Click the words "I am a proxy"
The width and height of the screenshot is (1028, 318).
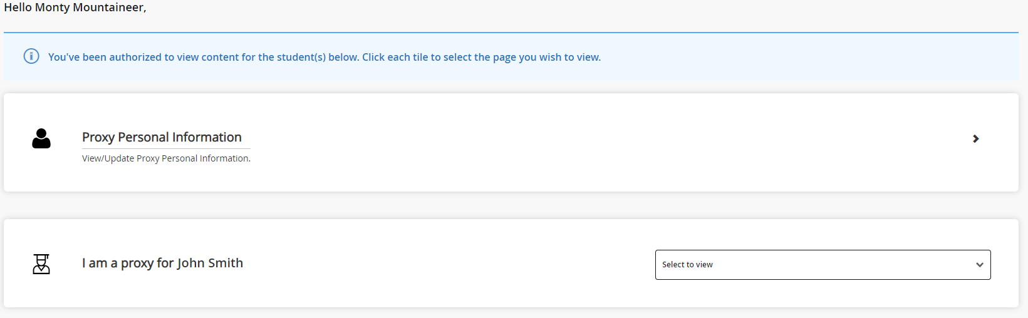tap(118, 263)
